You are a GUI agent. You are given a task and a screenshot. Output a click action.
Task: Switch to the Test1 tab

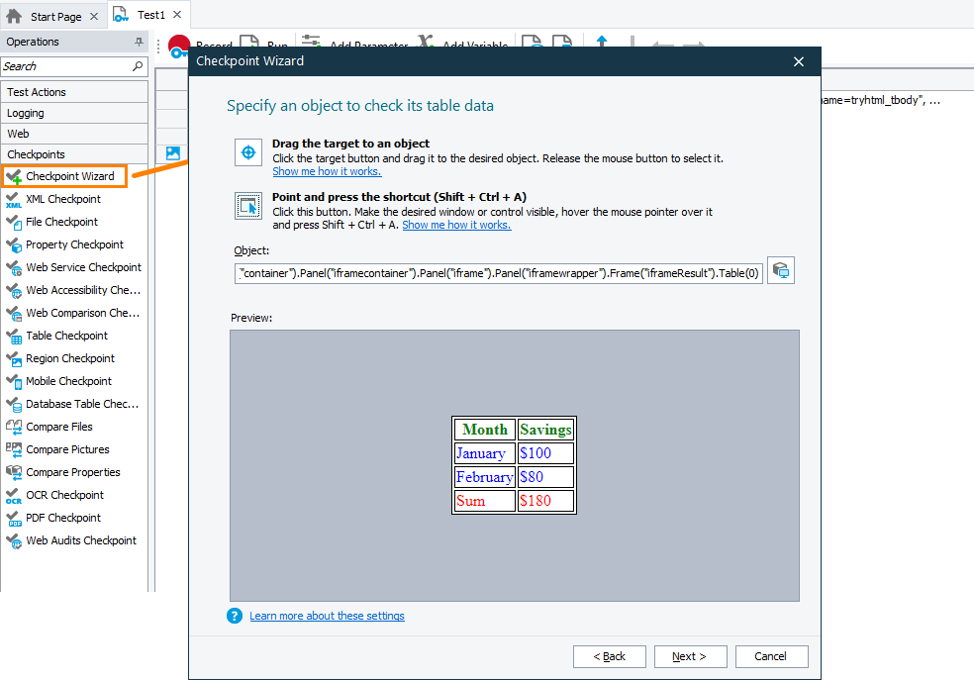tap(149, 15)
